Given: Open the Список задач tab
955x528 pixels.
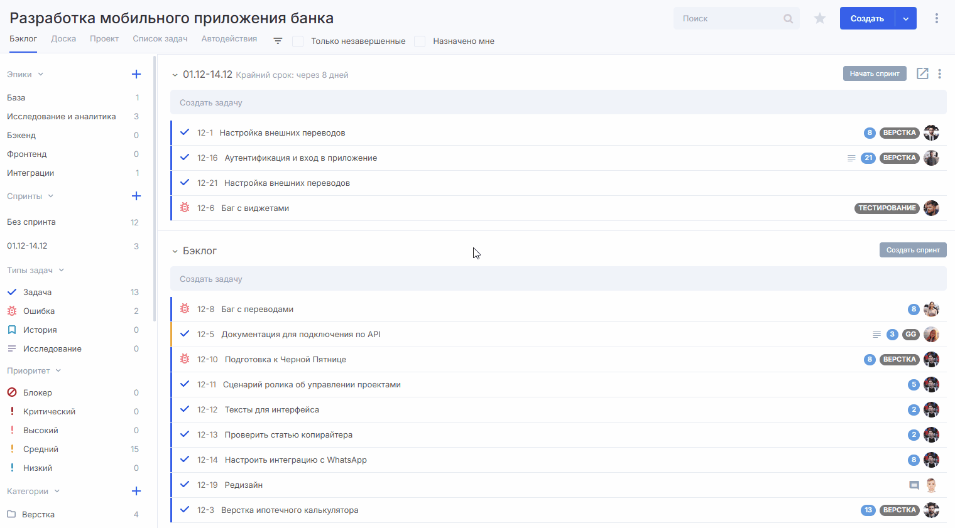Looking at the screenshot, I should [x=160, y=39].
